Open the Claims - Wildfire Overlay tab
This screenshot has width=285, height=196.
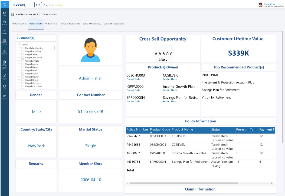coord(92,24)
